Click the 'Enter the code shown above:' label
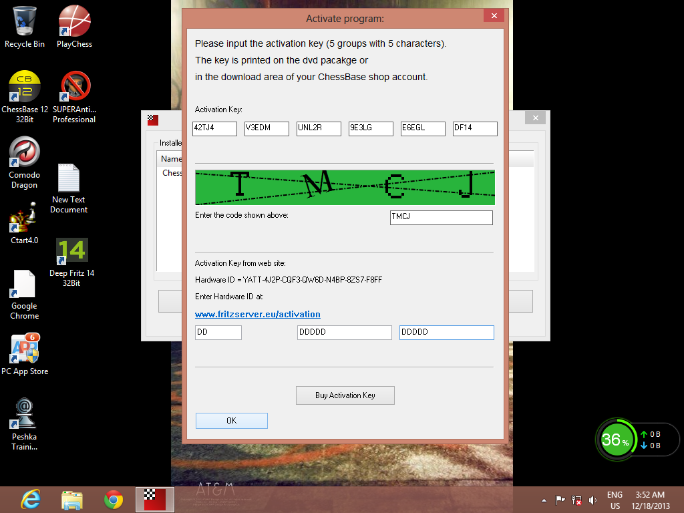Screen dimensions: 684x513 click(241, 215)
